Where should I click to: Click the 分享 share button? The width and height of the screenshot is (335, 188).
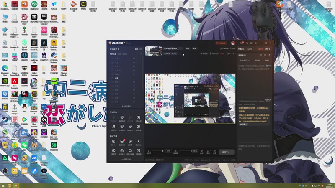tap(233, 48)
